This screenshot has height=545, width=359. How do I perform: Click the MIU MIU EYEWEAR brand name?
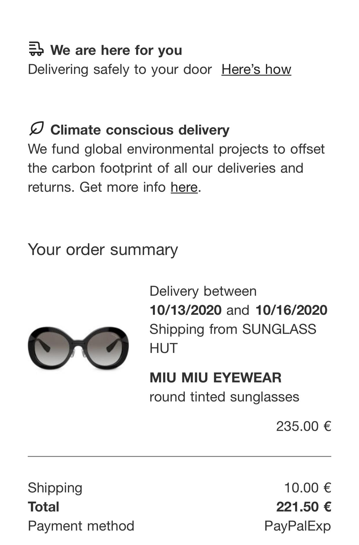point(215,377)
